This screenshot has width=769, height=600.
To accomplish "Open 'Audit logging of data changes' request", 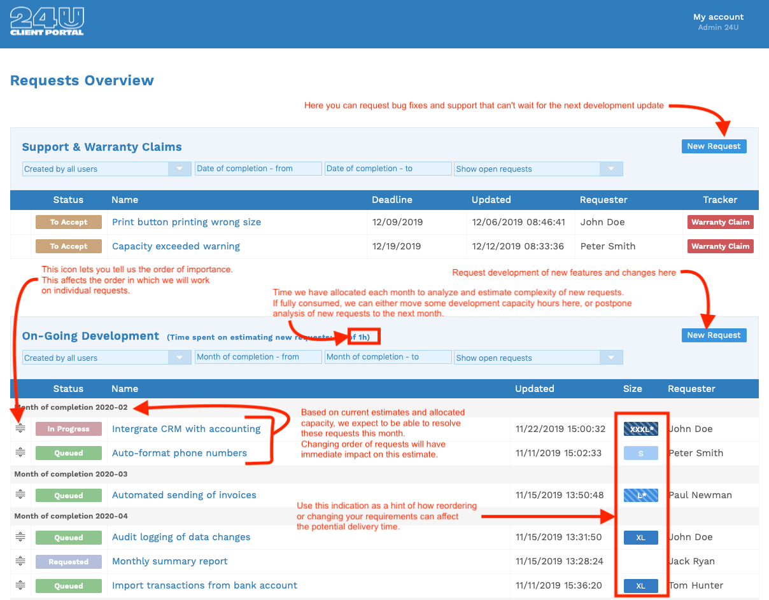I will point(181,537).
